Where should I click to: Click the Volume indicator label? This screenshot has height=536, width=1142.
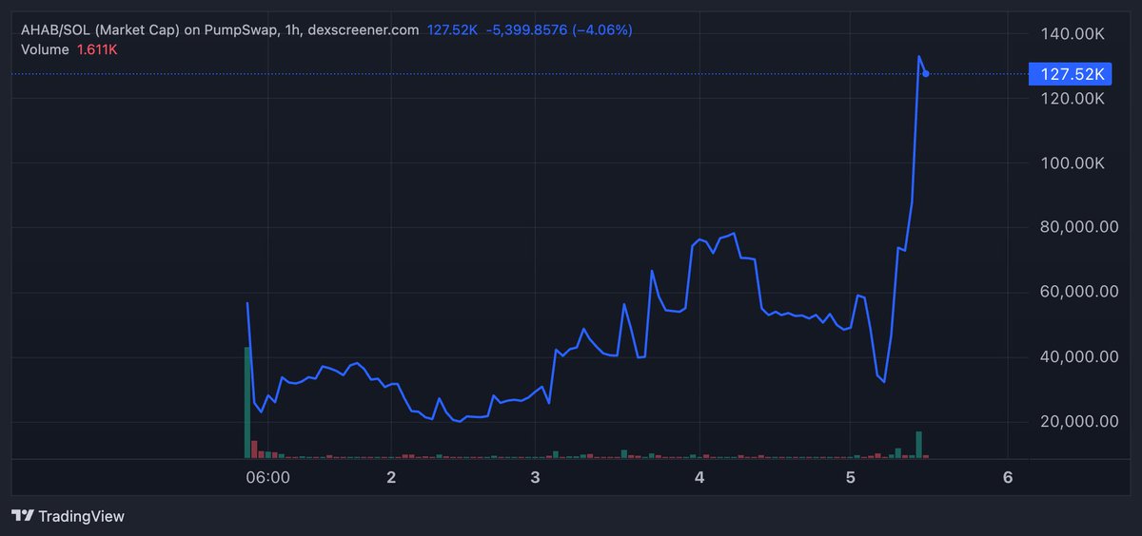(x=45, y=49)
